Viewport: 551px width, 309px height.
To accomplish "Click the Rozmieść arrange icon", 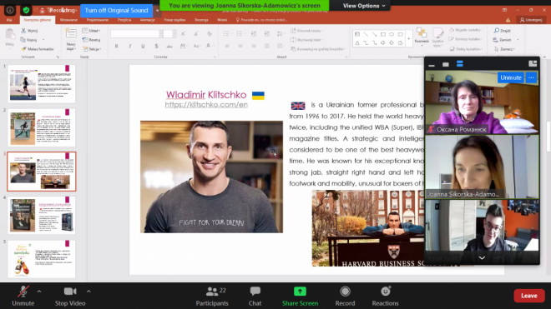I will click(x=422, y=33).
